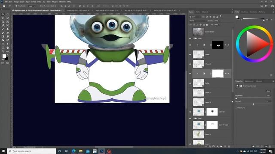Click the foreground color swatch in toolbar
275x154 pixels.
pos(4,56)
